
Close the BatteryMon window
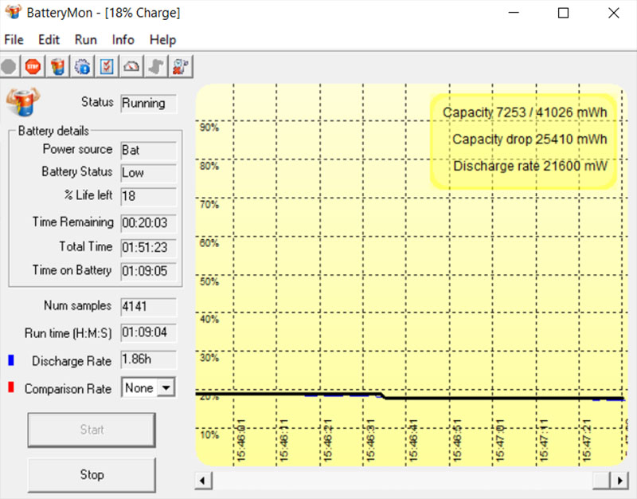point(613,13)
